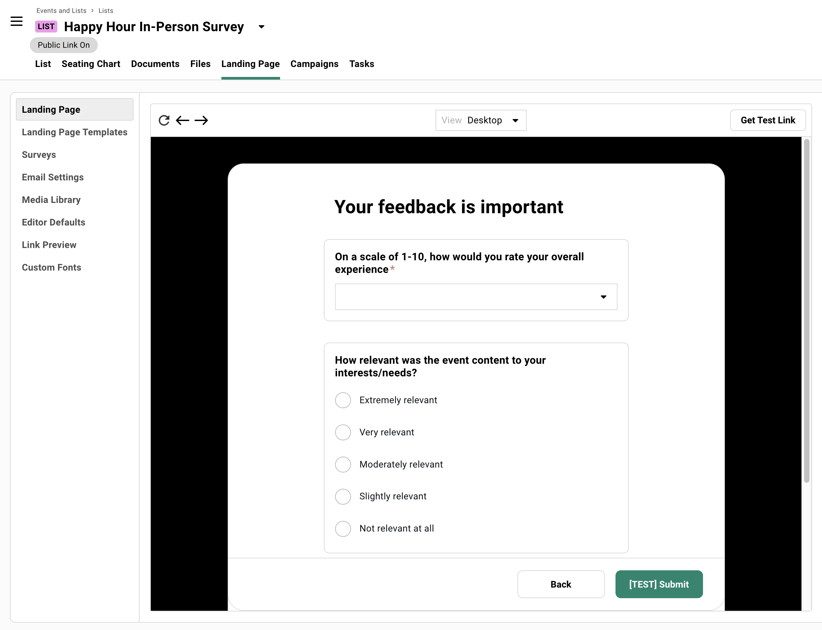Expand the Happy Hour In-Person Survey title dropdown

[261, 27]
